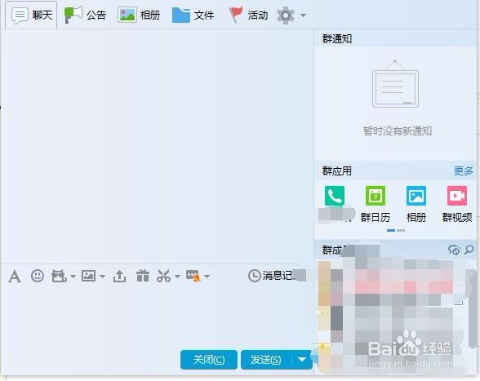Open the 相册 album app in 群应用
The height and width of the screenshot is (381, 480).
[x=416, y=204]
